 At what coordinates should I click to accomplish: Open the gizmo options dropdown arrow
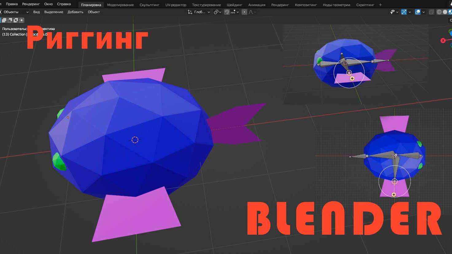click(x=410, y=12)
